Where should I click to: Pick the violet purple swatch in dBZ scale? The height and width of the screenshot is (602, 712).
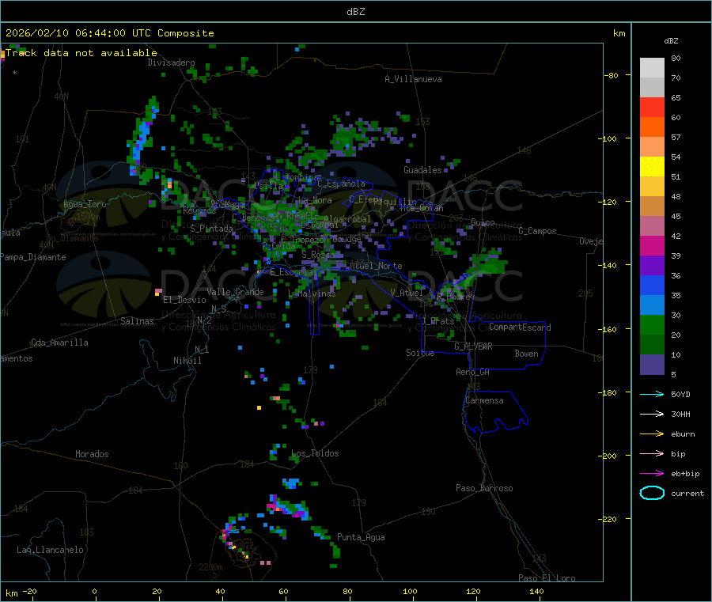coord(652,266)
